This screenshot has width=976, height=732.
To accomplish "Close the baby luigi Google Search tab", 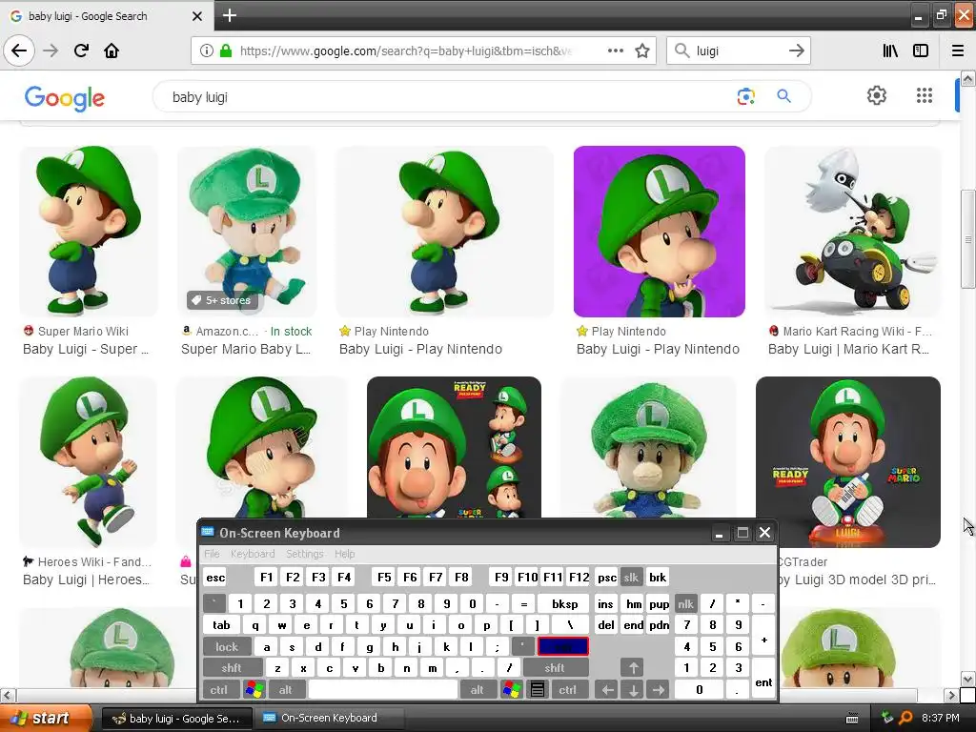I will 197,16.
